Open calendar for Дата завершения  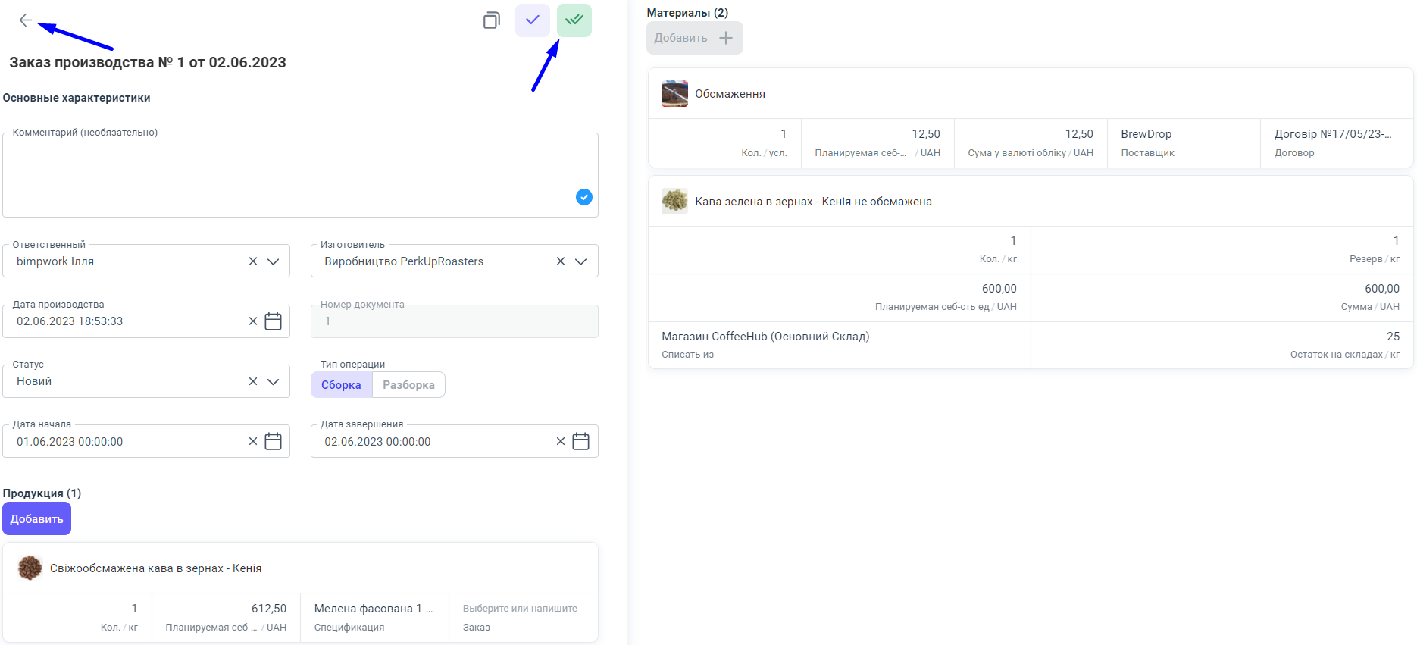click(x=581, y=442)
